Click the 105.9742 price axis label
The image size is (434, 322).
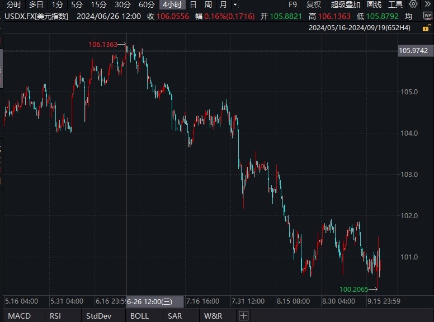tap(413, 51)
